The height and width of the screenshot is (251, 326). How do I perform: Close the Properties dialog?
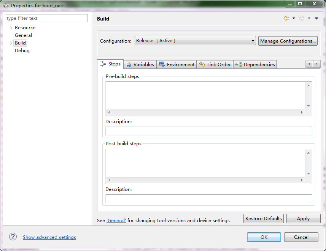pos(314,4)
